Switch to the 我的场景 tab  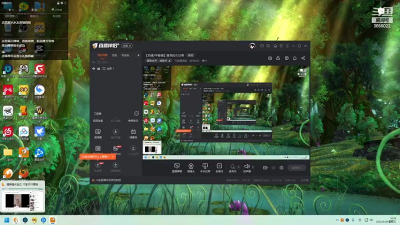(x=102, y=55)
